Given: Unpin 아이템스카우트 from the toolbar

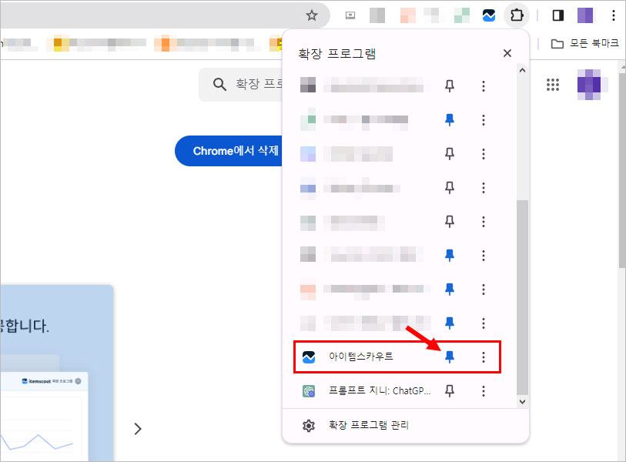Looking at the screenshot, I should point(450,357).
